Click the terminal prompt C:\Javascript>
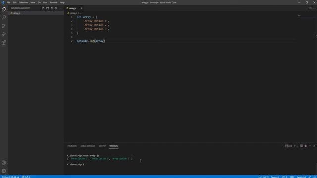317x178 pixels. (x=76, y=165)
